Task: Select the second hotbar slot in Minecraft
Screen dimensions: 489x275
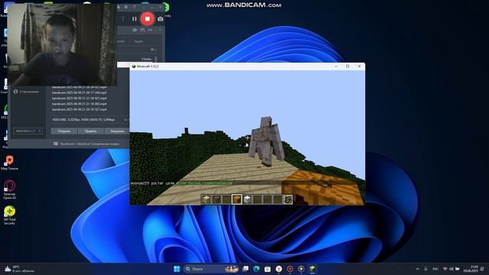Action: point(216,199)
